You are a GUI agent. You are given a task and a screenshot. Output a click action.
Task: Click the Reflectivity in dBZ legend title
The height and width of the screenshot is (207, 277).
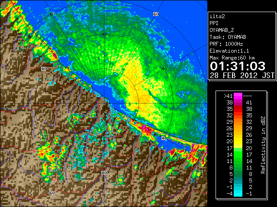(x=263, y=145)
